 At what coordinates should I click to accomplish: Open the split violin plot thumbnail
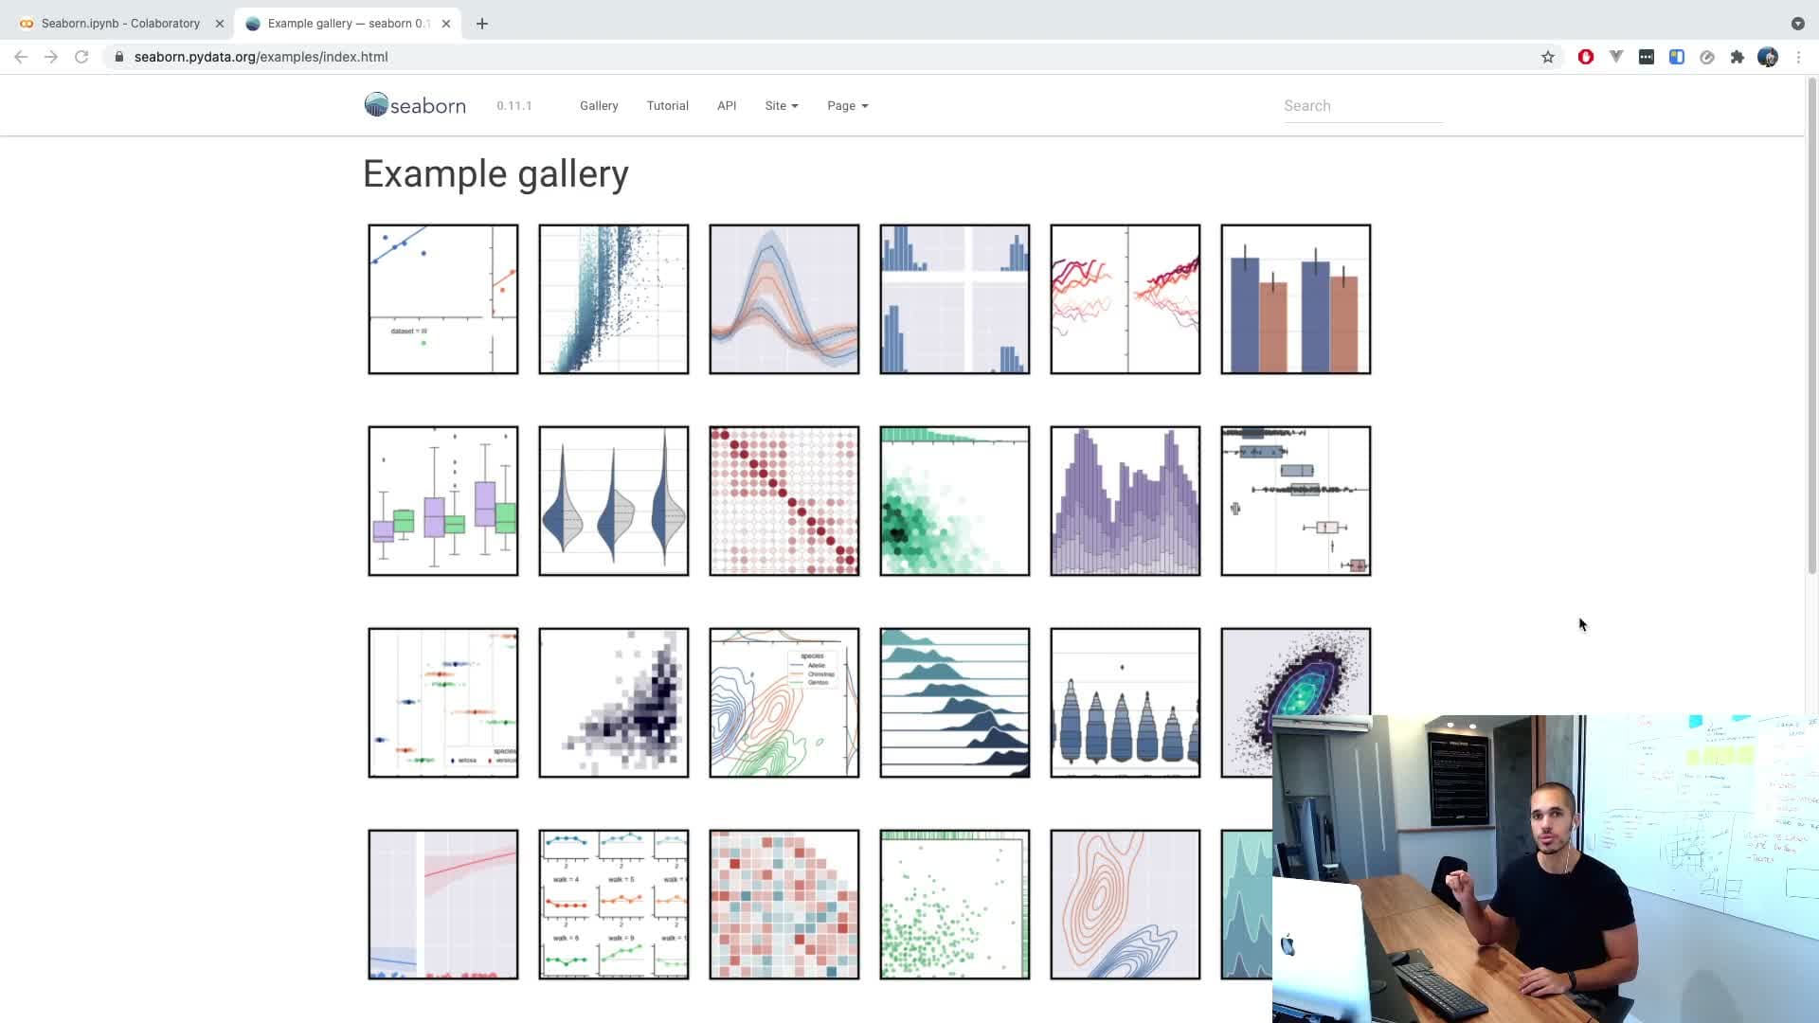(614, 501)
